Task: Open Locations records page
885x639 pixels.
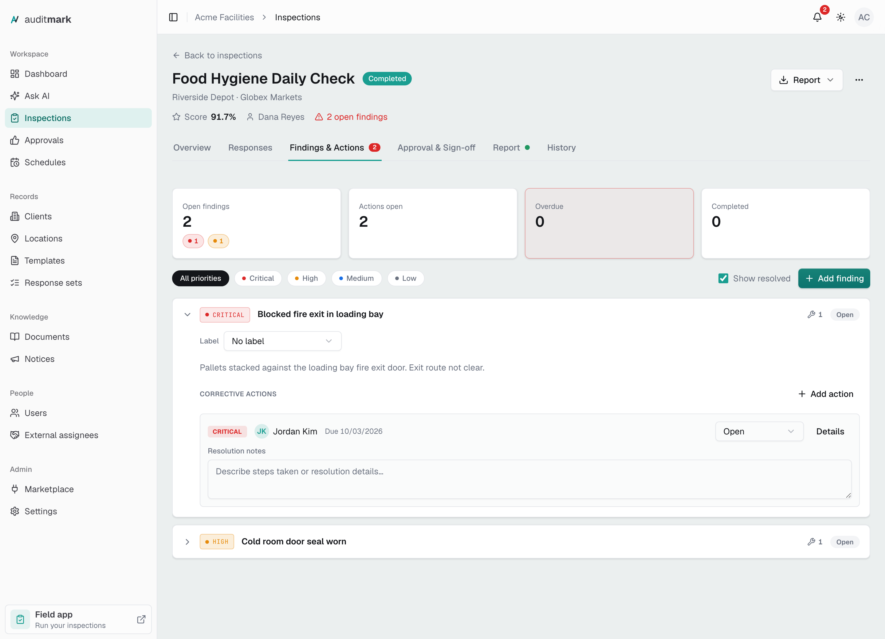Action: click(78, 238)
